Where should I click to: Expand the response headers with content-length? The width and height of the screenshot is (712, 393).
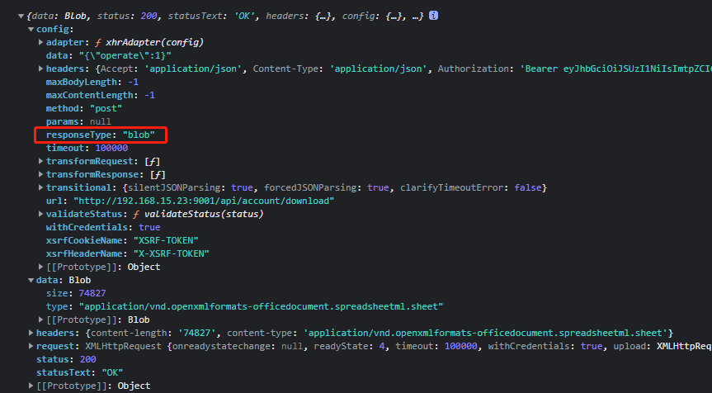pyautogui.click(x=31, y=333)
